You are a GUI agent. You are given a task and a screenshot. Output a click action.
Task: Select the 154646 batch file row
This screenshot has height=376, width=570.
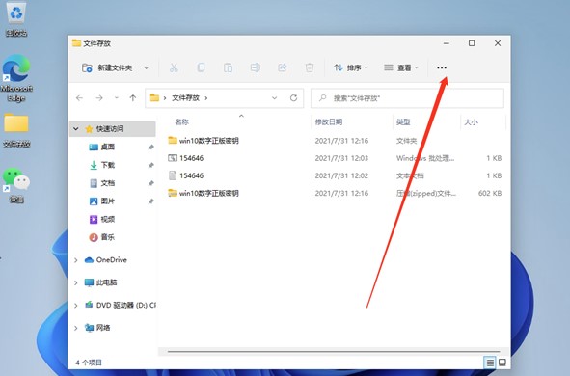[335, 158]
